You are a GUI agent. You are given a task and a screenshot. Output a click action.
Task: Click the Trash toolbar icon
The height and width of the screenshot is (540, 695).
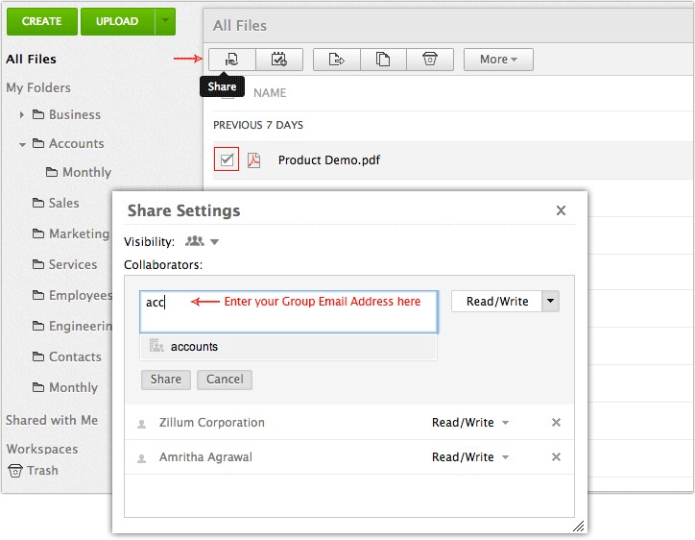pyautogui.click(x=430, y=60)
